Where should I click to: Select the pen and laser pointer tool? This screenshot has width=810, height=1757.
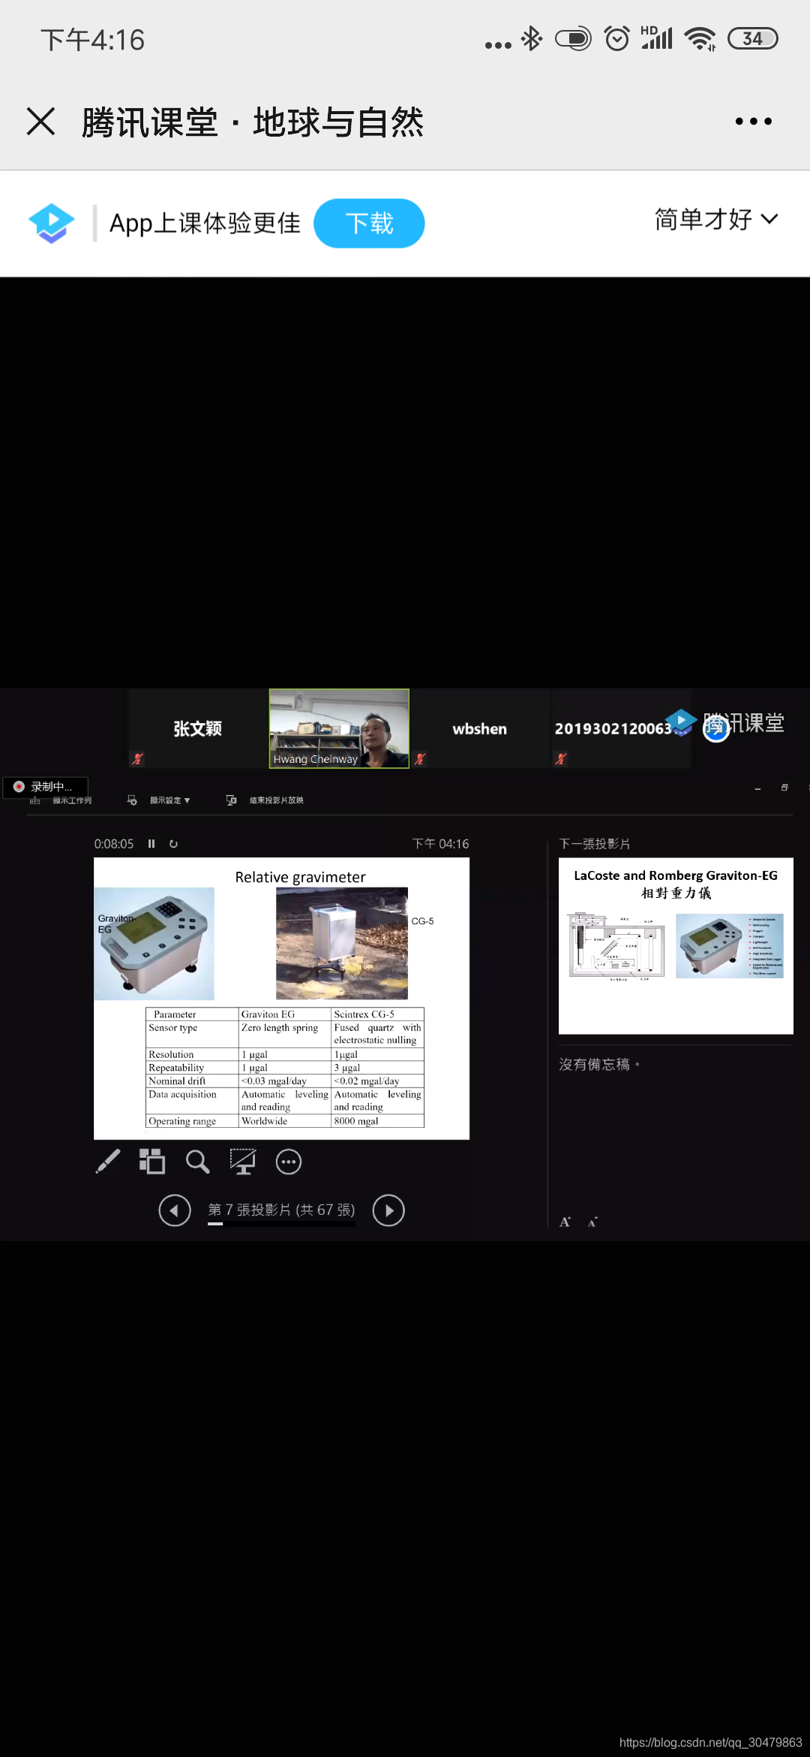coord(108,1162)
